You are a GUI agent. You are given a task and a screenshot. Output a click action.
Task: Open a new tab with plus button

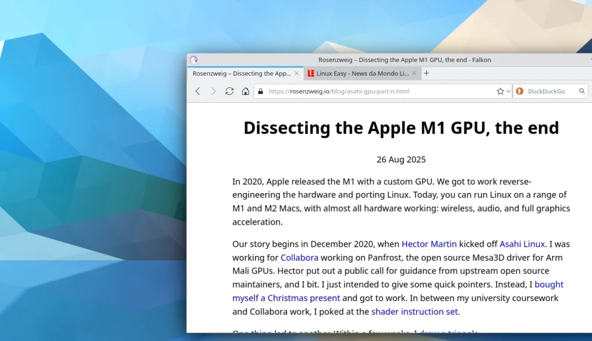coord(427,73)
